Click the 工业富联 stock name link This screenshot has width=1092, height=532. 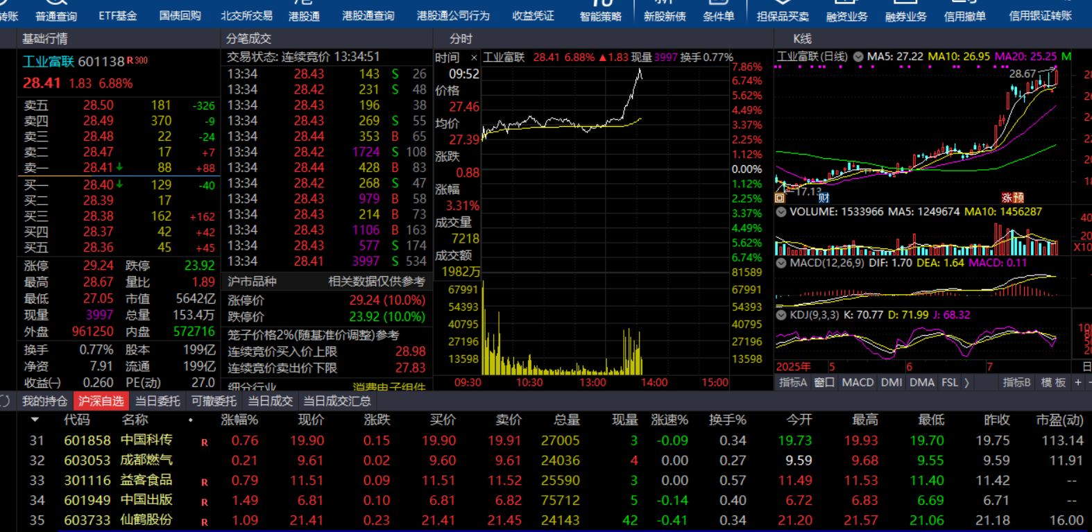pyautogui.click(x=48, y=62)
